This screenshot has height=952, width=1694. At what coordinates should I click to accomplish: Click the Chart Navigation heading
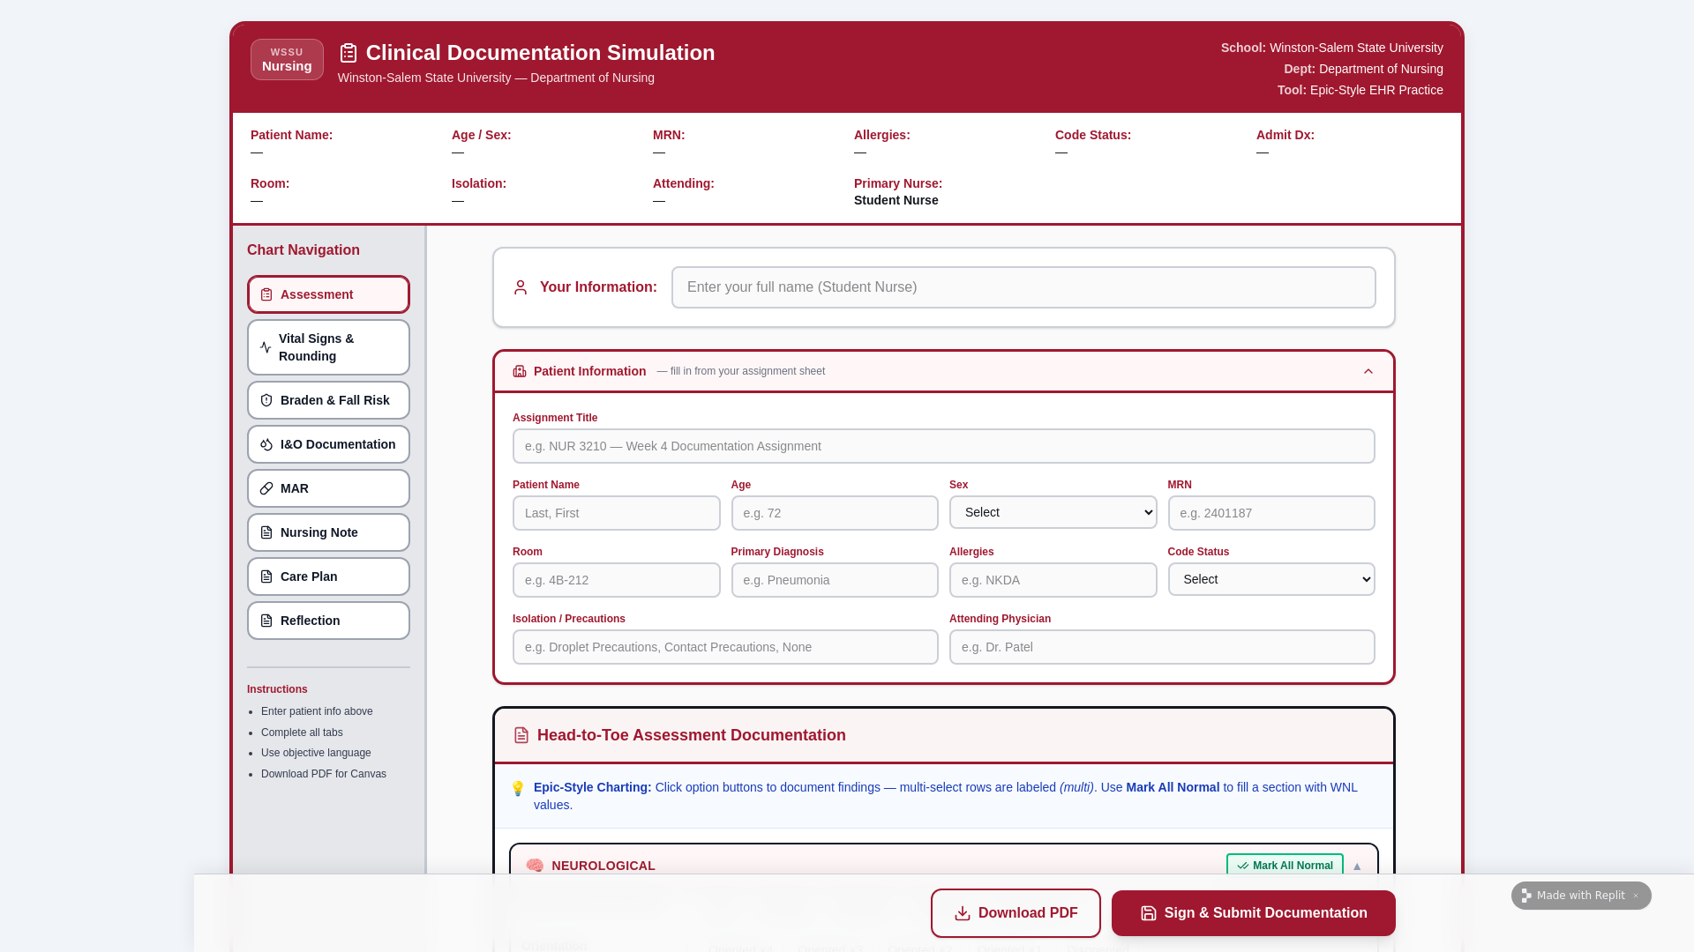click(x=304, y=250)
